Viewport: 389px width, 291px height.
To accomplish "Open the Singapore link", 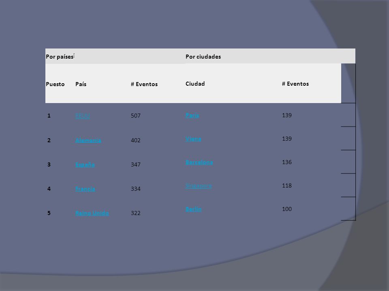I will (x=199, y=186).
